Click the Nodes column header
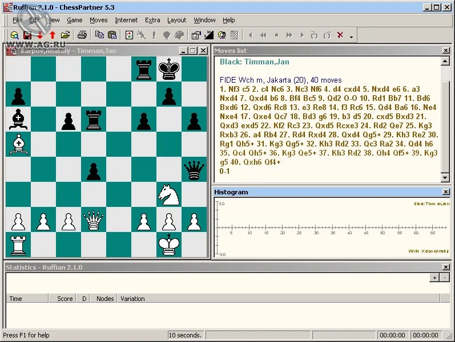This screenshot has height=342, width=455. click(x=104, y=299)
